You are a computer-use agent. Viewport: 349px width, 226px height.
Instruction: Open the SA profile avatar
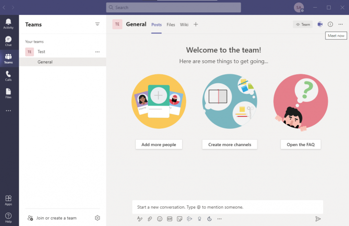tap(299, 8)
